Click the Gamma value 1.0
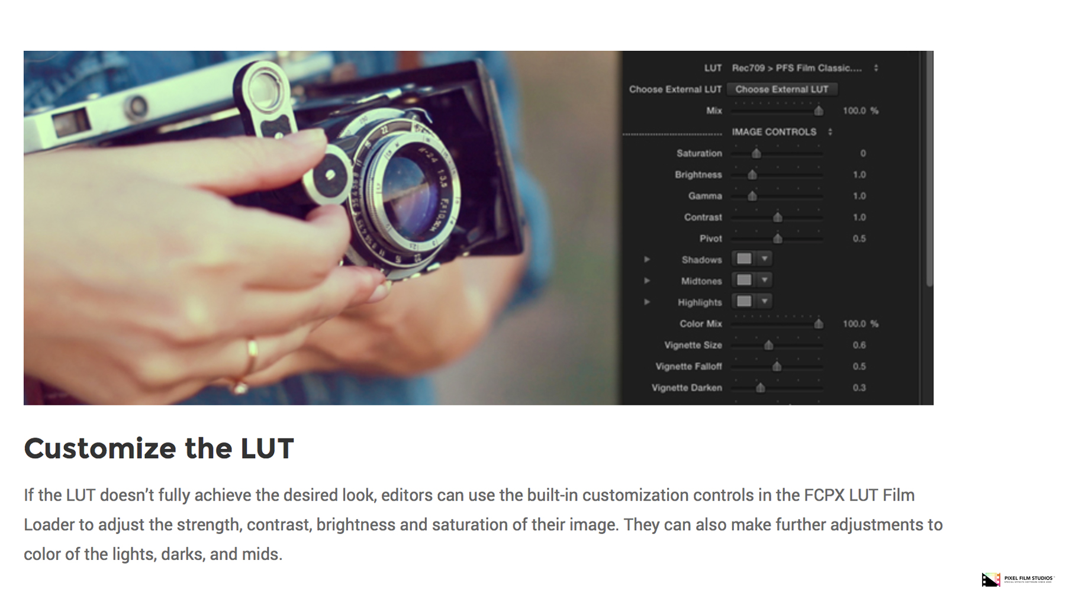The image size is (1069, 606). [859, 196]
